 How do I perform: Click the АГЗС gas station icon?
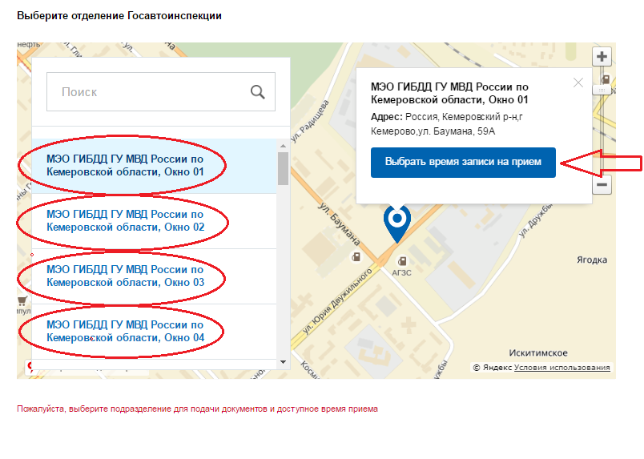[401, 260]
